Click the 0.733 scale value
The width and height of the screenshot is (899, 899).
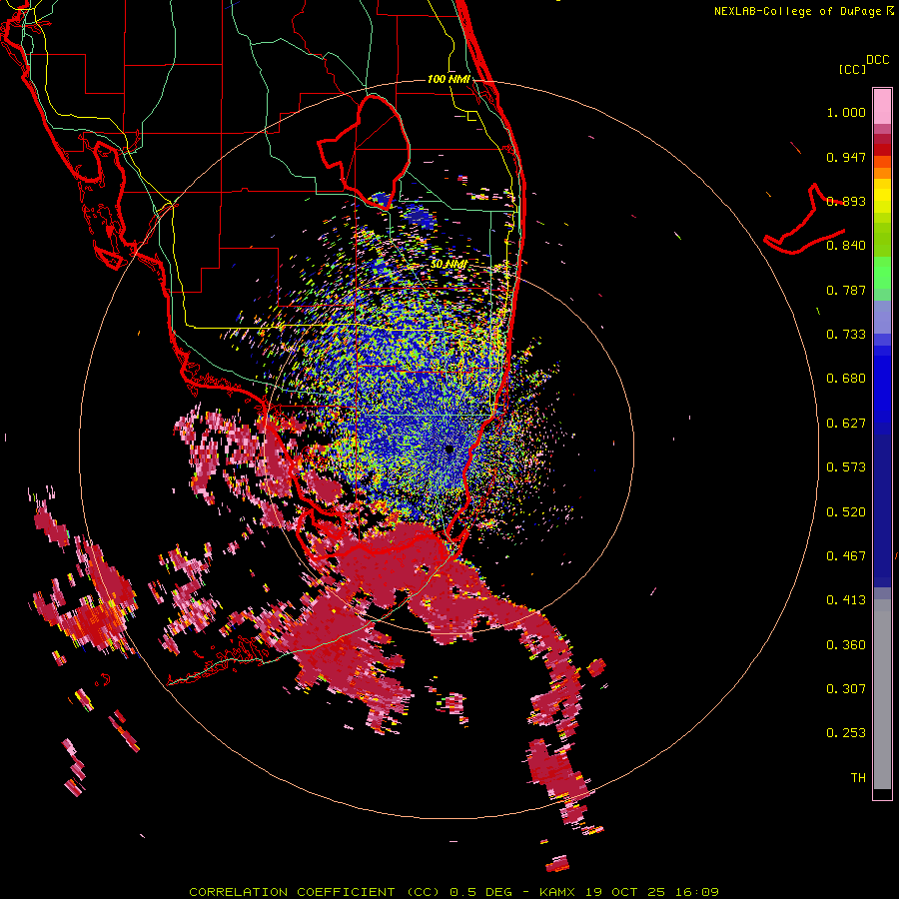(846, 335)
